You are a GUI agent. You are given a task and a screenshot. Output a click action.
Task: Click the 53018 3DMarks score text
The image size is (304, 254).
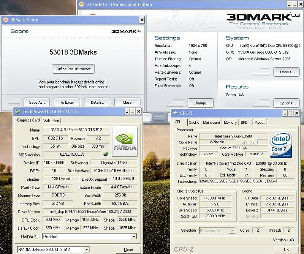(x=73, y=52)
